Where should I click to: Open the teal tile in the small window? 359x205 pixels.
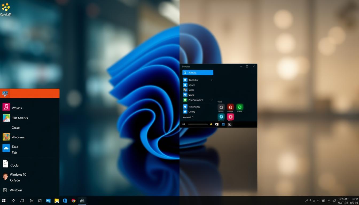221,117
